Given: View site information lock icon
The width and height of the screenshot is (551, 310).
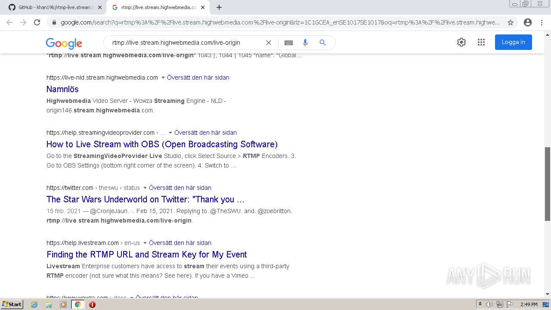Looking at the screenshot, I should (53, 22).
